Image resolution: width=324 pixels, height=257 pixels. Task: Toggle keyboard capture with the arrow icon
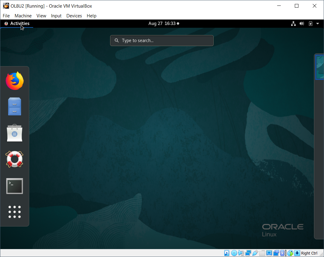[297, 253]
